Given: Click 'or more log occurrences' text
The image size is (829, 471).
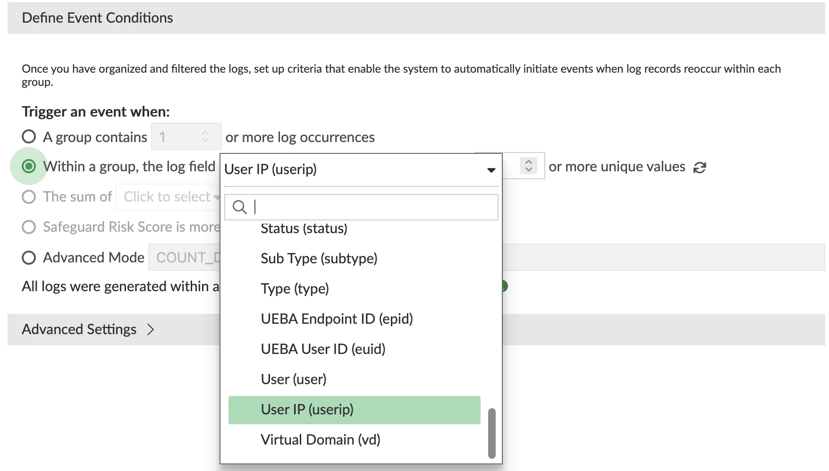Looking at the screenshot, I should click(x=300, y=137).
